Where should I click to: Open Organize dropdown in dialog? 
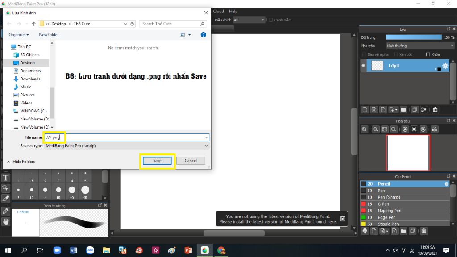[x=19, y=35]
